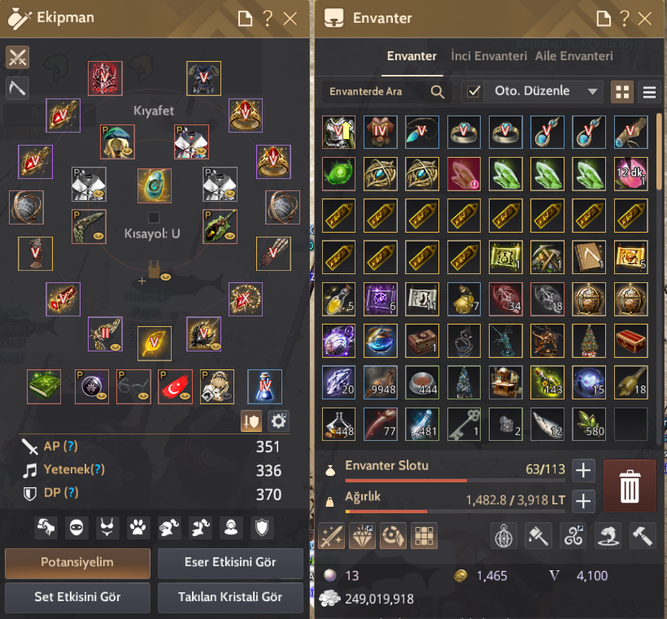Click the trash can delete icon
Viewport: 667px width, 619px height.
coord(630,486)
